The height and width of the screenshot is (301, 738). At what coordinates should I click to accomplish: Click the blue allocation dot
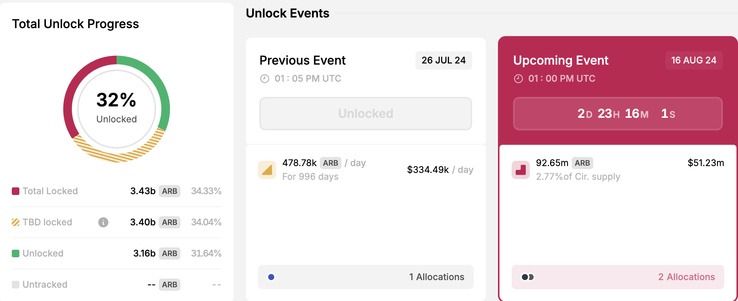(x=271, y=277)
